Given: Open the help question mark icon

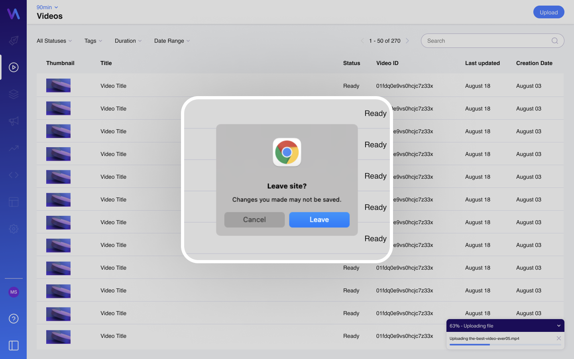Looking at the screenshot, I should tap(14, 319).
